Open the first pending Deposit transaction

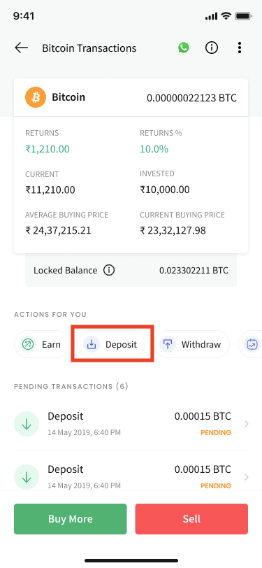click(131, 424)
